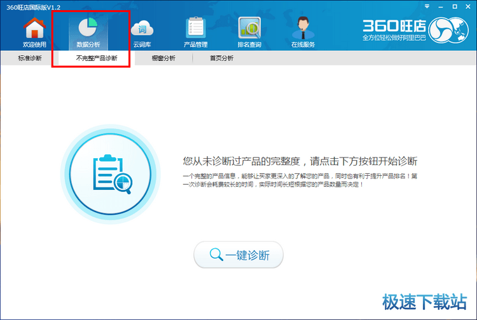Screen dimensions: 477x320
Task: Open the 欢迎使用 home icon
Action: click(34, 32)
